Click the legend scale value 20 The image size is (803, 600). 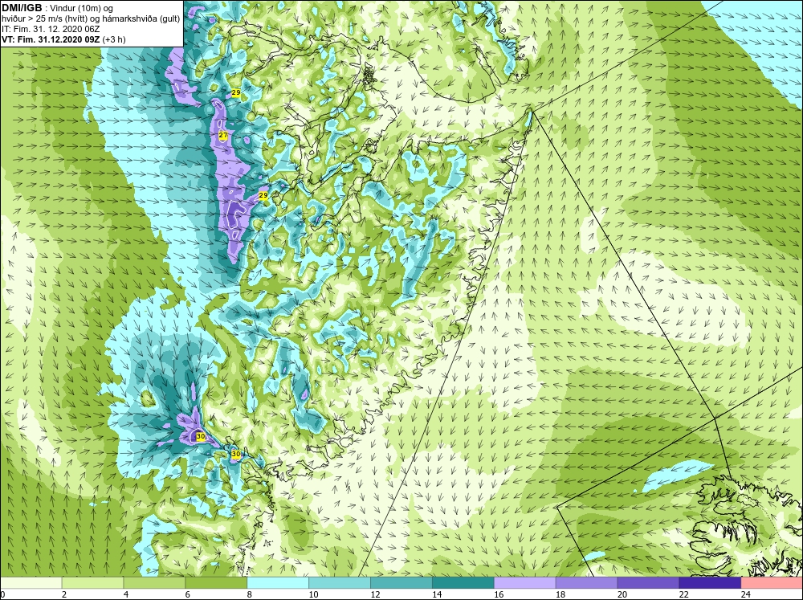(x=622, y=594)
